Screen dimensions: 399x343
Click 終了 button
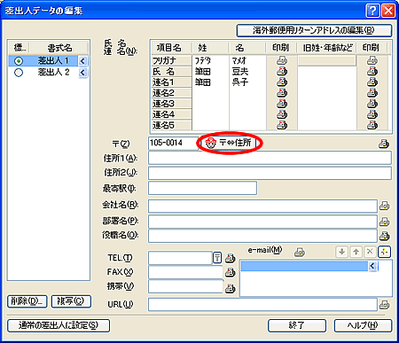297,325
